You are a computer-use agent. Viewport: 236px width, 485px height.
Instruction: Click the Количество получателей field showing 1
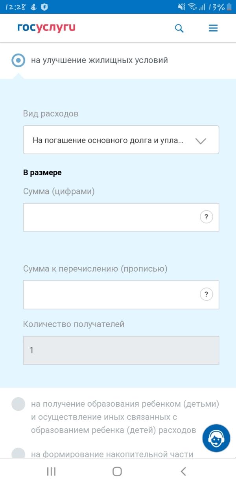tap(121, 350)
